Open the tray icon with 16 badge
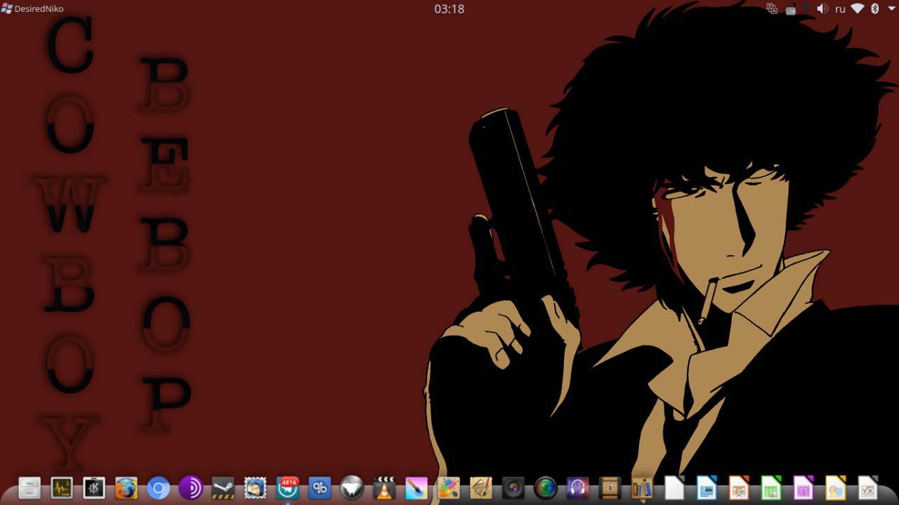This screenshot has height=505, width=899. (790, 9)
